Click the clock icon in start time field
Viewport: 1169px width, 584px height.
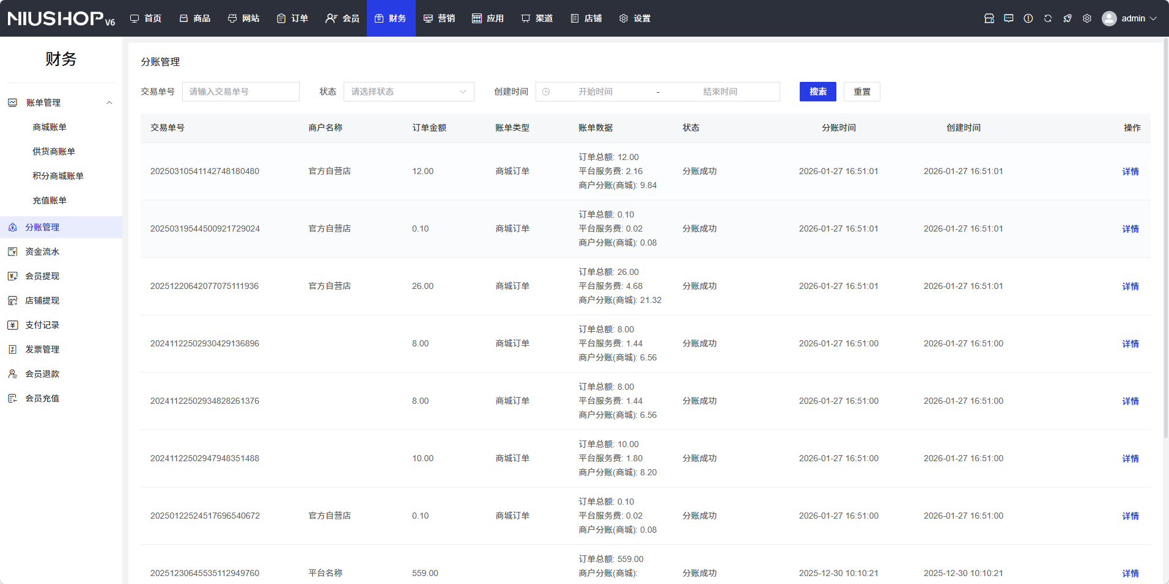point(546,92)
